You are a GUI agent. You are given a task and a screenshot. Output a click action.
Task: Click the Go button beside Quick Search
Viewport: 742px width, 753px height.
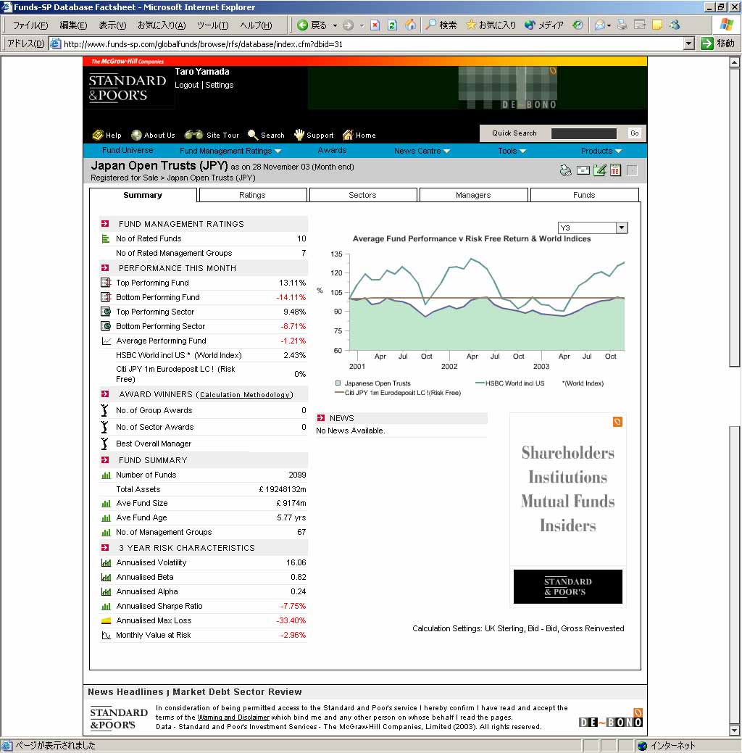pos(635,133)
